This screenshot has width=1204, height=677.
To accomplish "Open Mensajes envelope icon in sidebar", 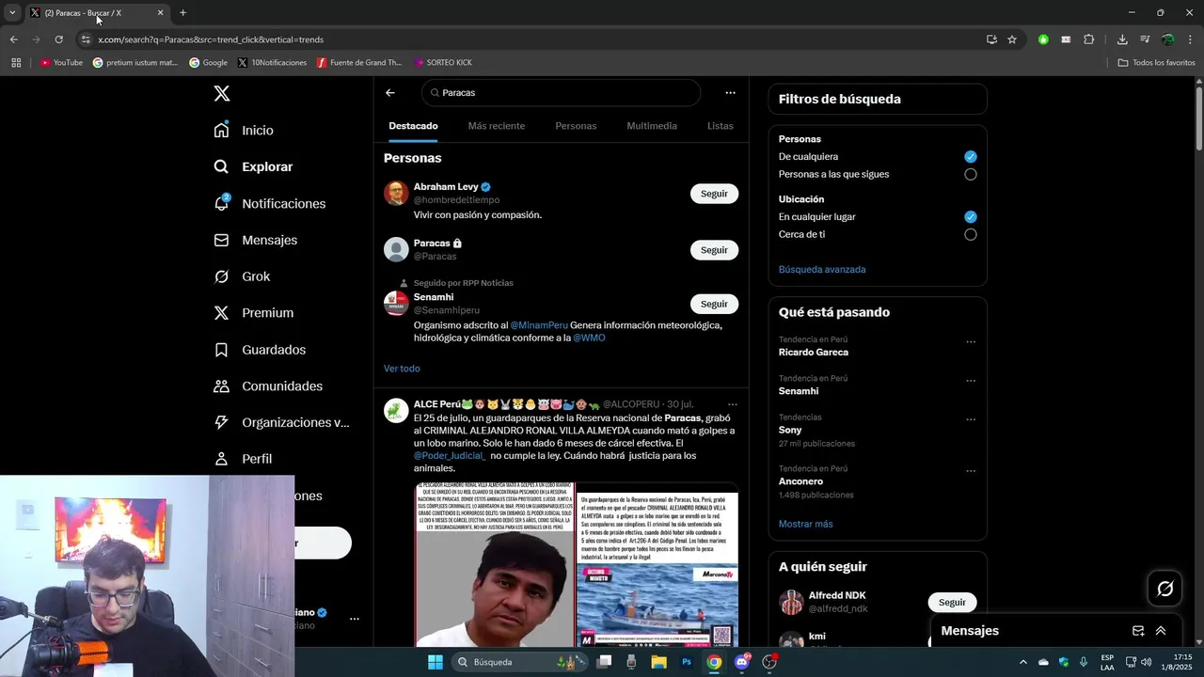I will [x=222, y=240].
